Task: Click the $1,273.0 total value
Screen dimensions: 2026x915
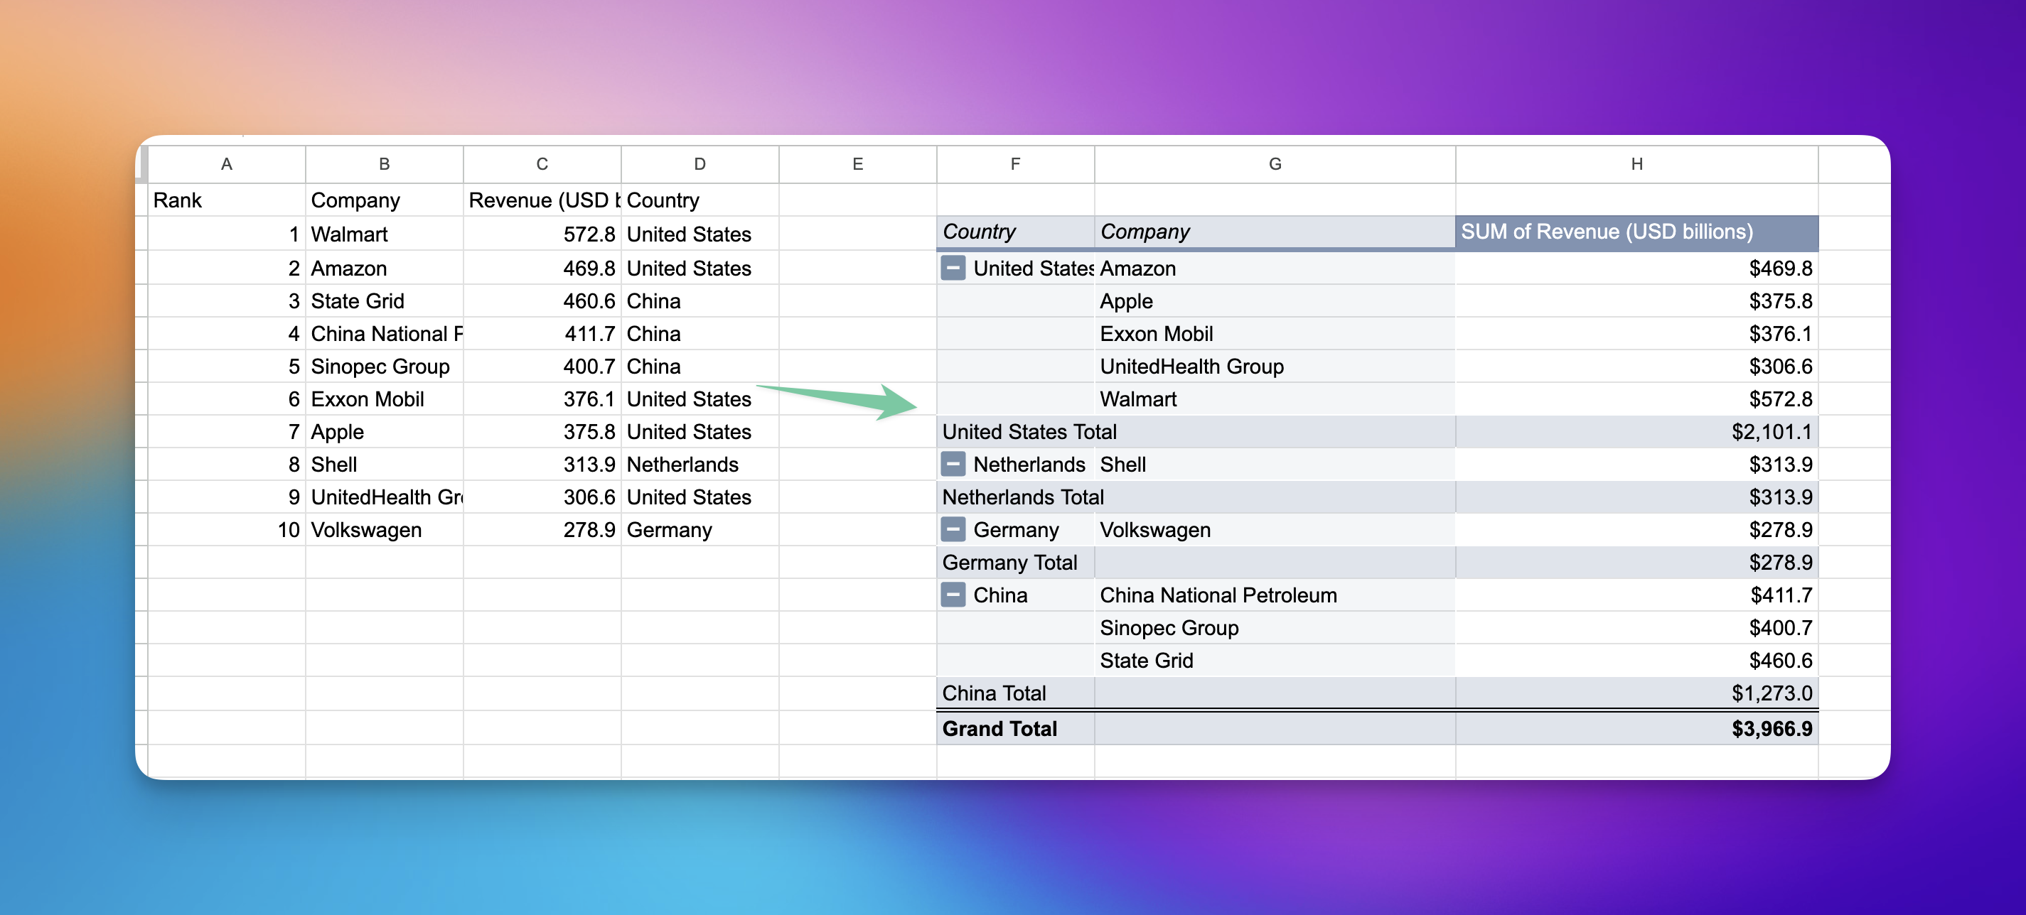Action: 1636,693
